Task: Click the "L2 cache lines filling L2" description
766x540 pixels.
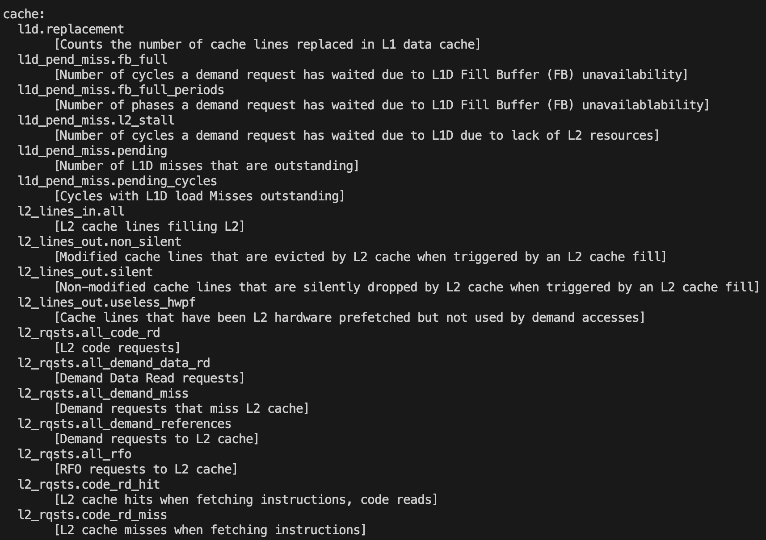Action: click(x=149, y=226)
